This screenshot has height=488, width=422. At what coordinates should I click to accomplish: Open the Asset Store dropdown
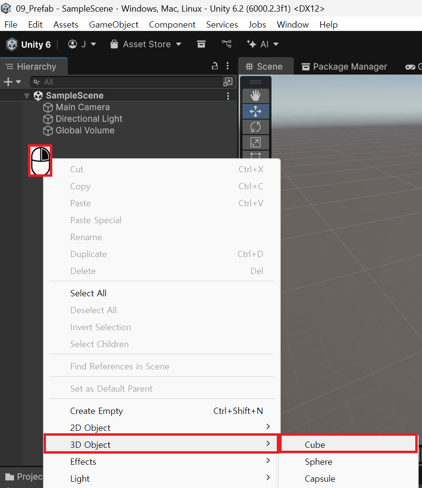[146, 44]
